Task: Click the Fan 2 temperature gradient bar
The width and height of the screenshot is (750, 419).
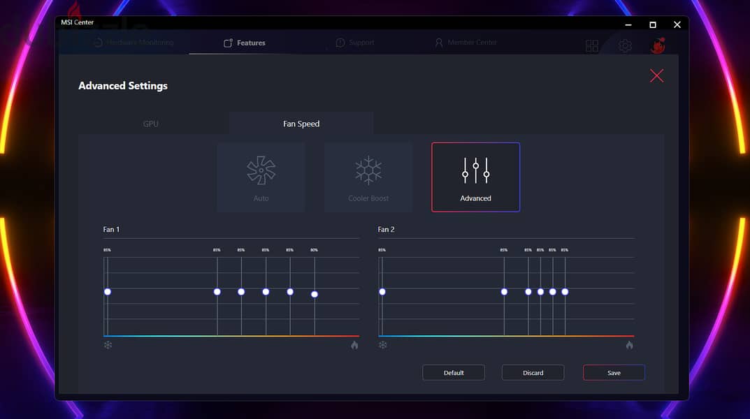Action: click(x=507, y=336)
